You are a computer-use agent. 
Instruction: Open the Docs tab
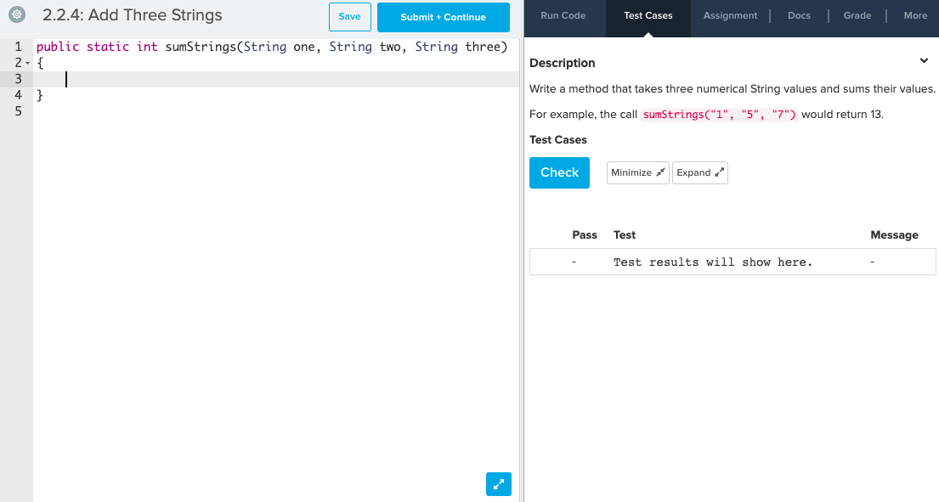799,15
